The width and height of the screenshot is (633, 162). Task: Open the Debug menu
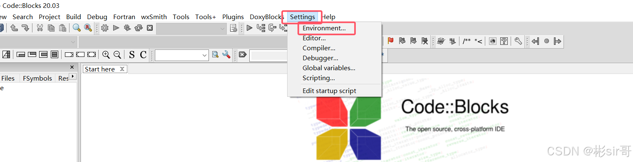[x=97, y=17]
